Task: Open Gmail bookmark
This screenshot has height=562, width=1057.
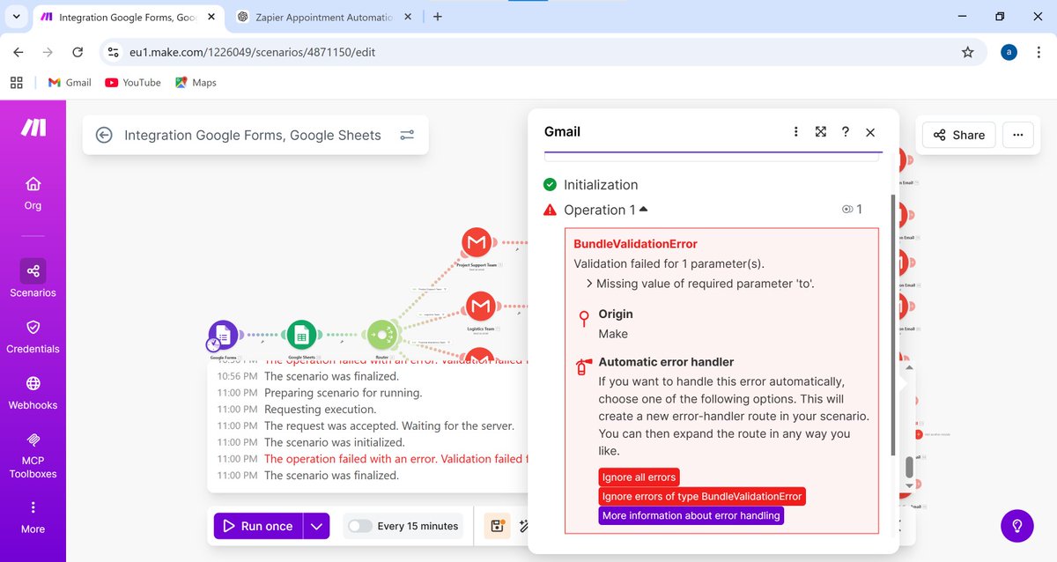Action: click(70, 82)
